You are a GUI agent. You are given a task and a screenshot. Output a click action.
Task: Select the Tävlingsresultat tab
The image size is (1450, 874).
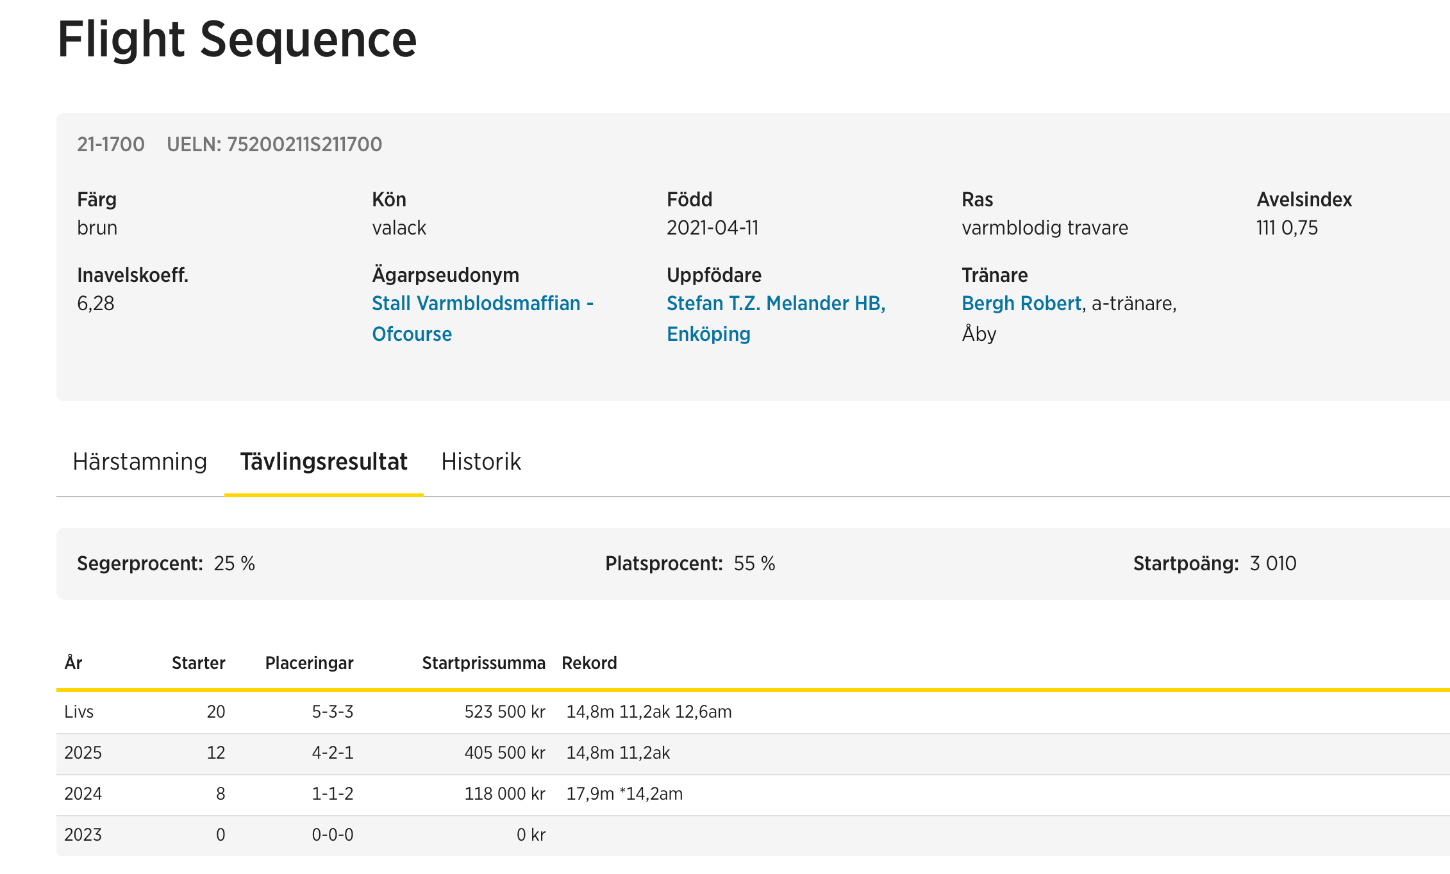tap(324, 461)
